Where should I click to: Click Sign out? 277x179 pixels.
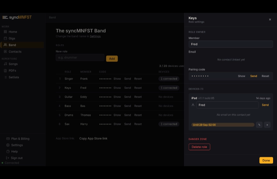17,158
